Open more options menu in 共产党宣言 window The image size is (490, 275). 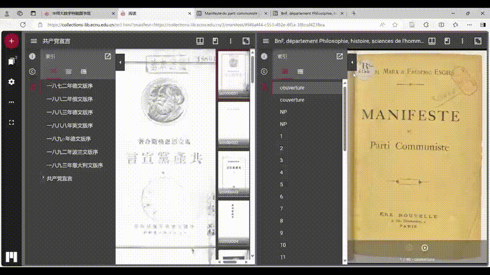pyautogui.click(x=231, y=41)
